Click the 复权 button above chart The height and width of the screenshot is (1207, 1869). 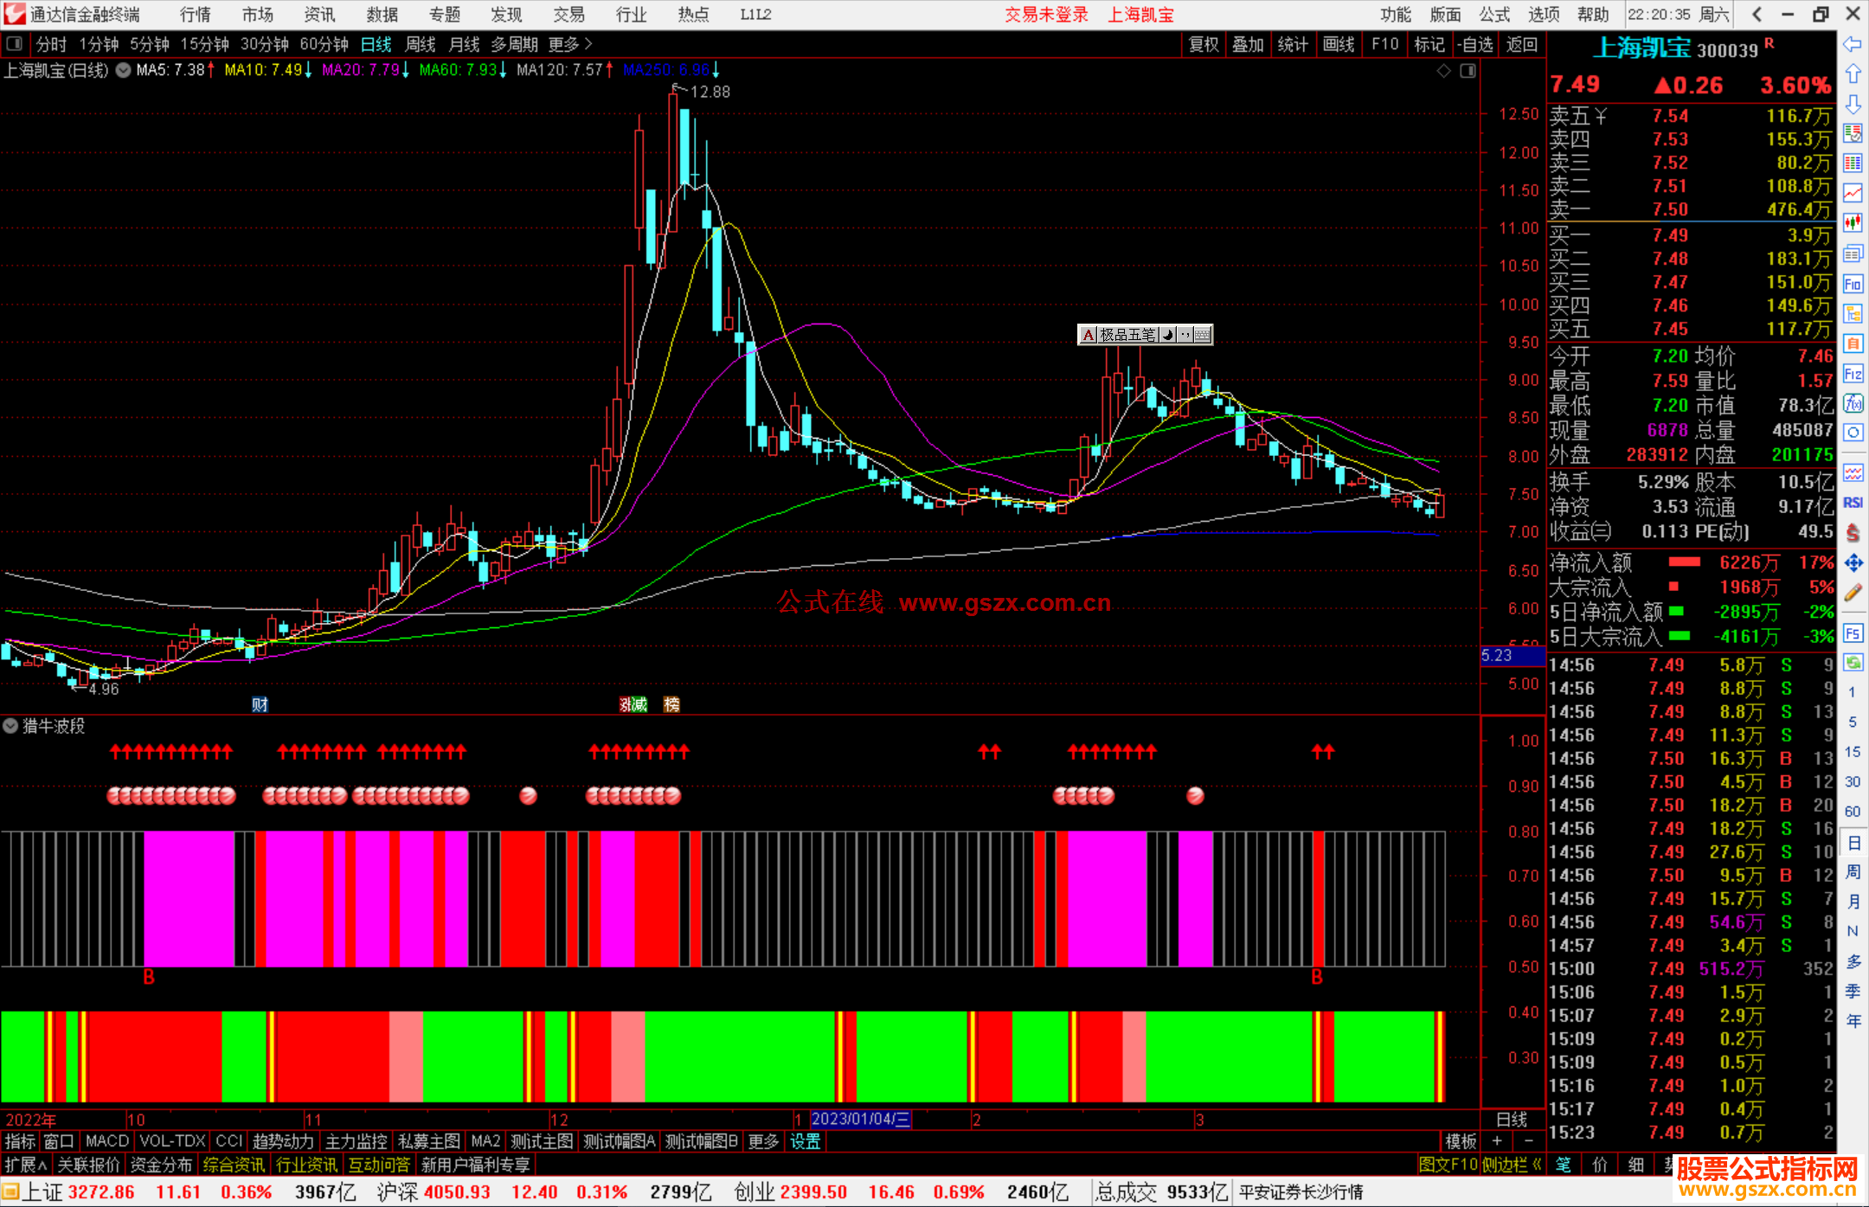click(1204, 44)
